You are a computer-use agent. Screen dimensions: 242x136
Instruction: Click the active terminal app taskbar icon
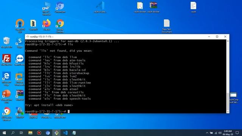pyautogui.click(x=56, y=133)
